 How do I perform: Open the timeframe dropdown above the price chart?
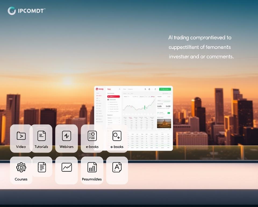[x=142, y=97]
